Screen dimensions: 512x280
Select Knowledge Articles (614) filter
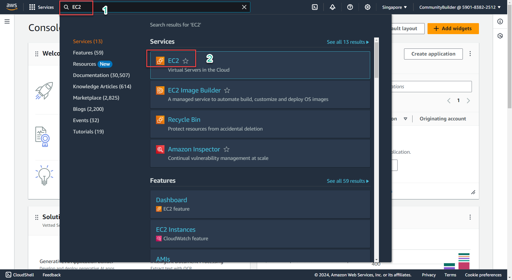(x=102, y=87)
